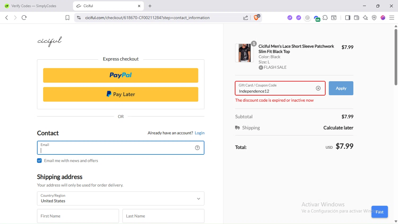Apply the coupon code
Image resolution: width=398 pixels, height=224 pixels.
pyautogui.click(x=341, y=88)
